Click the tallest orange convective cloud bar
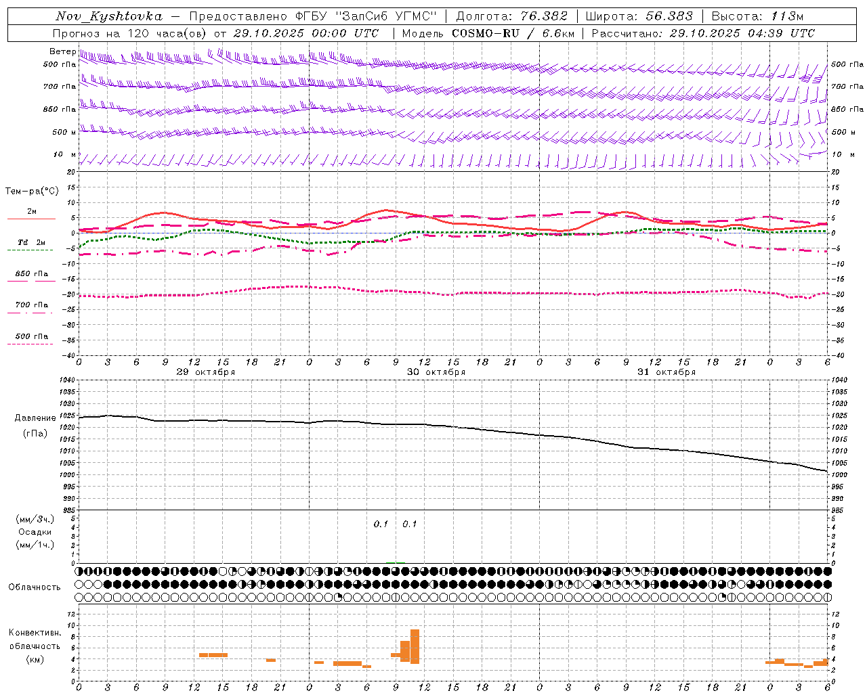The width and height of the screenshot is (867, 693). pyautogui.click(x=415, y=646)
